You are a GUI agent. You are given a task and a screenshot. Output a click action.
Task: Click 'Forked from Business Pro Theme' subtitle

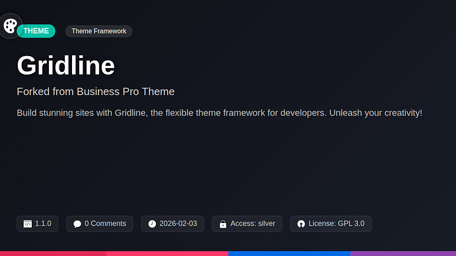coord(96,92)
